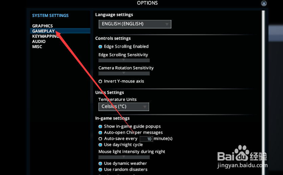Adjust the Camera Rotation Sensitivity slider
Viewport: 283px width, 175px height.
coord(124,73)
